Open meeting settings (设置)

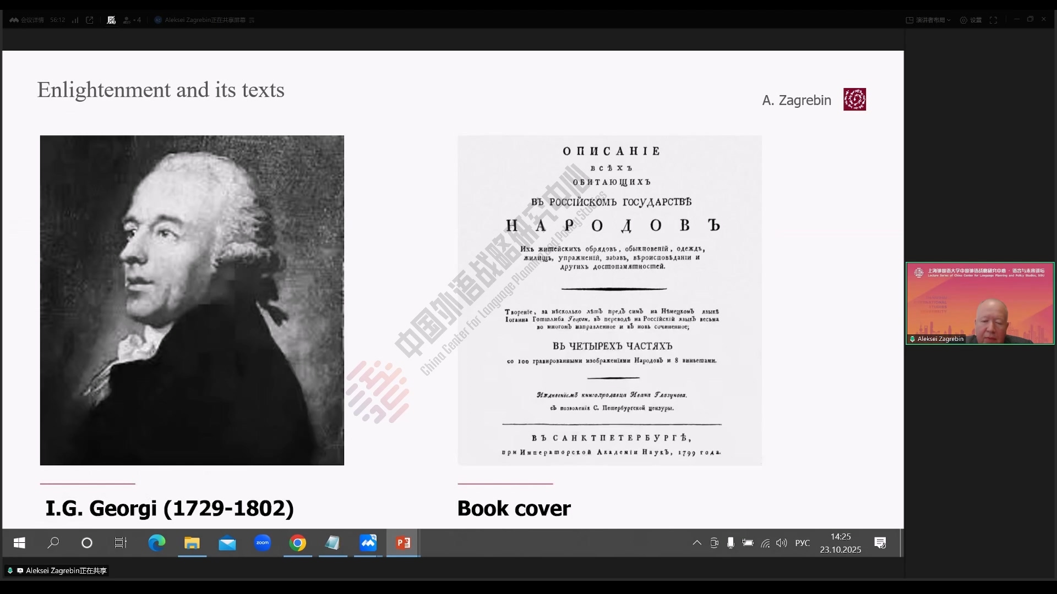971,20
